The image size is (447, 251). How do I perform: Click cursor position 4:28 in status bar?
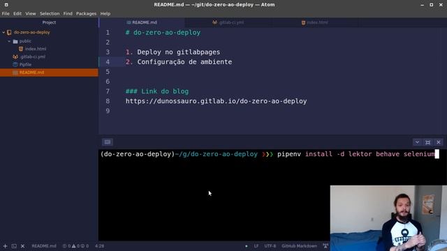click(x=99, y=246)
